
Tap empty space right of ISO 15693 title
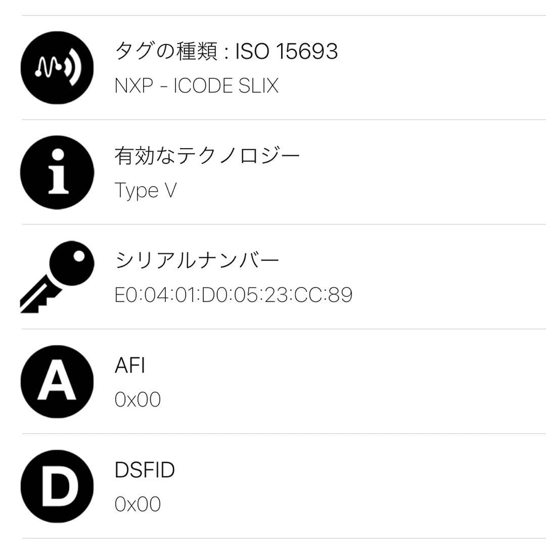pos(440,52)
